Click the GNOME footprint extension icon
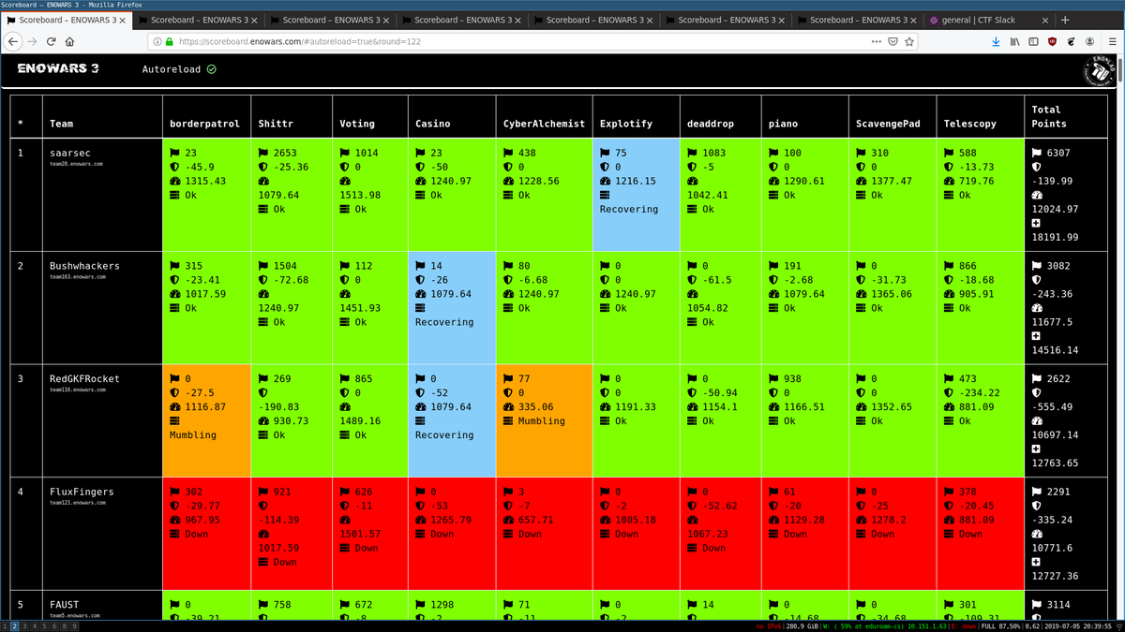Screen dimensions: 1125x632 point(1071,41)
